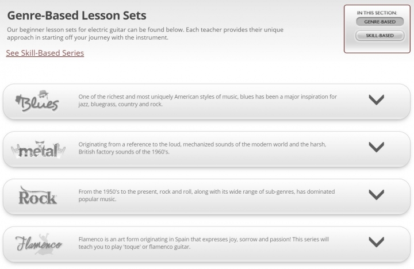Click the metal description about factory sounds
This screenshot has height=269, width=414.
click(x=202, y=148)
